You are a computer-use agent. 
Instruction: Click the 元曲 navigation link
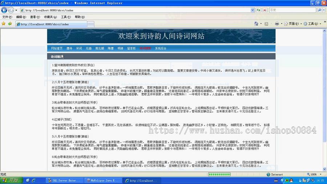tap(89, 48)
